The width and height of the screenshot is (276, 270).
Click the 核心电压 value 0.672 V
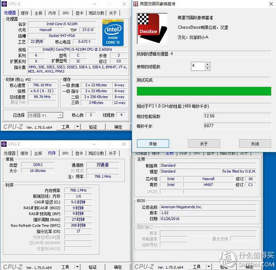84,41
